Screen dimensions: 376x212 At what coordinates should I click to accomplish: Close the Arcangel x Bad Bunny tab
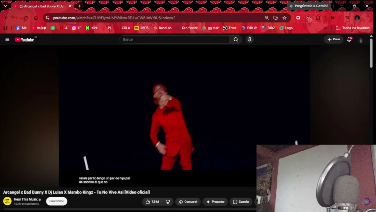(x=70, y=6)
